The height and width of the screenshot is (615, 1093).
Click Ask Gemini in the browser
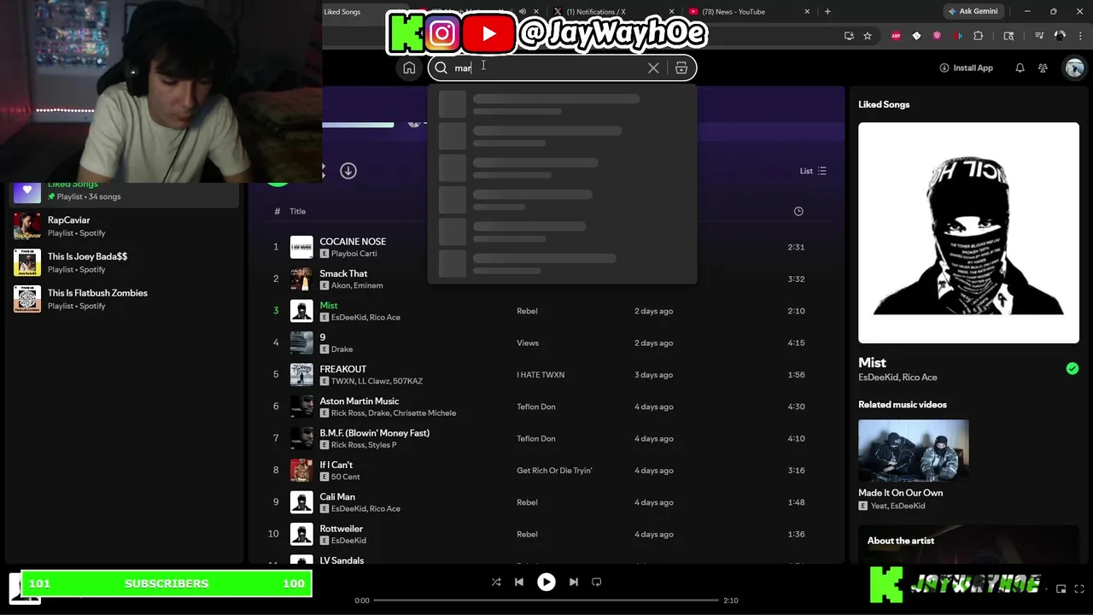click(972, 11)
